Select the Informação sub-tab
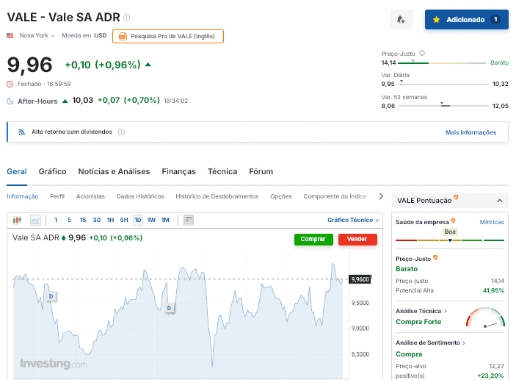 tap(22, 196)
